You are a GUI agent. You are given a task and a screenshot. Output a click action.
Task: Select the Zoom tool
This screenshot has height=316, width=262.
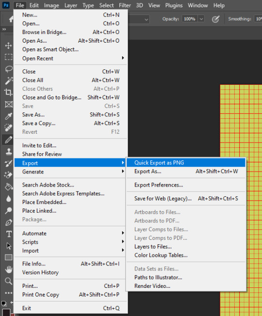coord(8,281)
